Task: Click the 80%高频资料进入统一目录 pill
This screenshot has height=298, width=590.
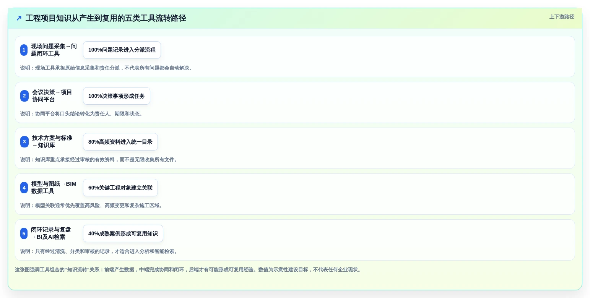Action: coord(120,142)
